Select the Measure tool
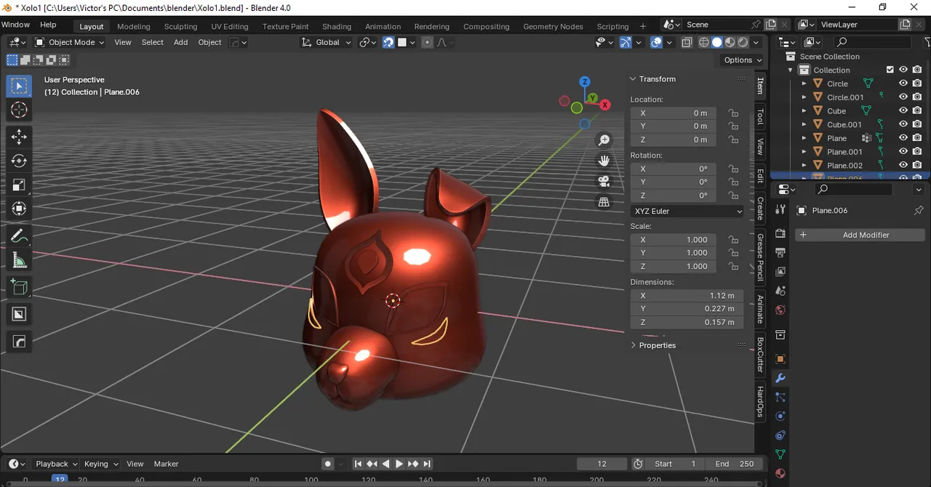The height and width of the screenshot is (487, 931). coord(19,259)
